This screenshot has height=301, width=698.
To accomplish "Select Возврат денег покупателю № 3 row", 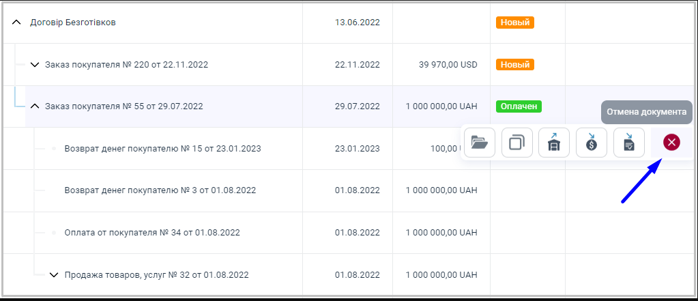I will (x=160, y=190).
